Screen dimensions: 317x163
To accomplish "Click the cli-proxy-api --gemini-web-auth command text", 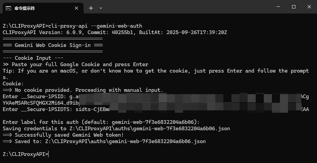I will [x=95, y=26].
